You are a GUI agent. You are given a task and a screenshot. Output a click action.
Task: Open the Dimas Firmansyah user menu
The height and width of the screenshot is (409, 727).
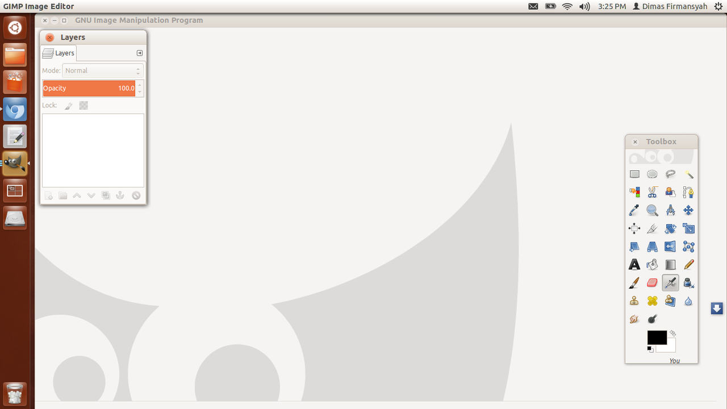coord(670,6)
